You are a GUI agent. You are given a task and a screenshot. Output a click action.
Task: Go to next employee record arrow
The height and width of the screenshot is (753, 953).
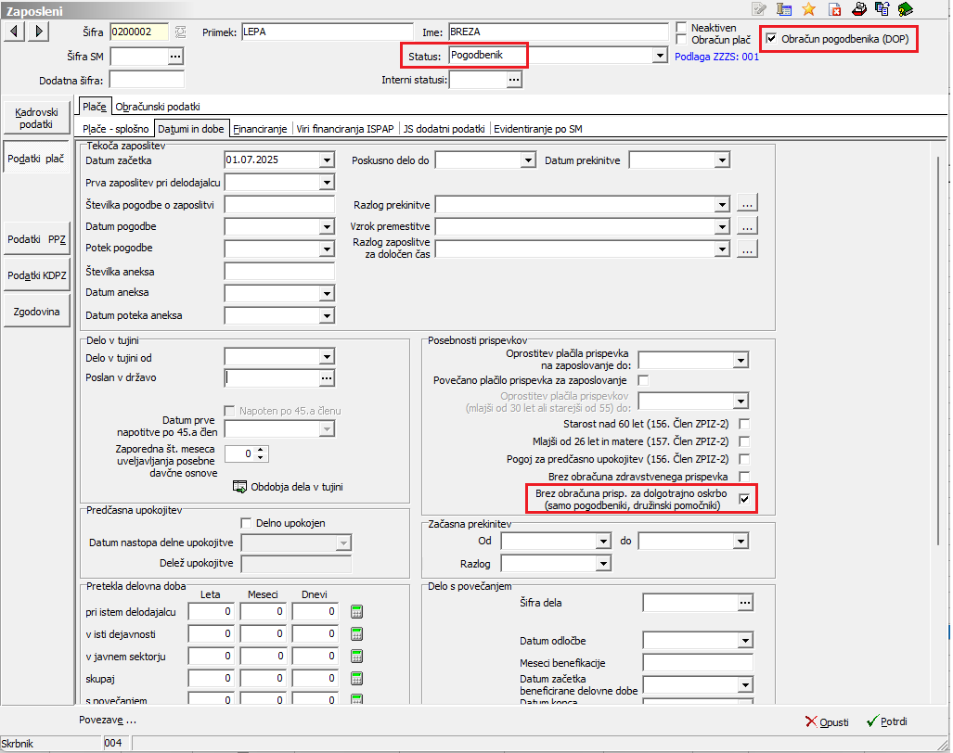pyautogui.click(x=38, y=31)
